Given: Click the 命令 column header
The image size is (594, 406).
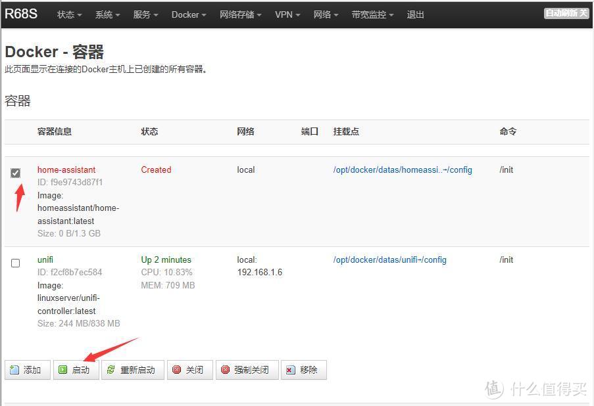Looking at the screenshot, I should click(508, 131).
